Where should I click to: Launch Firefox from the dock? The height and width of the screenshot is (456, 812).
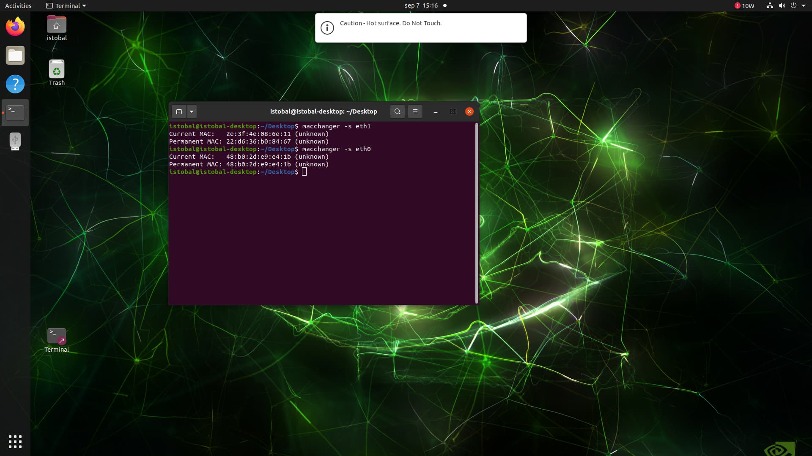(x=15, y=27)
